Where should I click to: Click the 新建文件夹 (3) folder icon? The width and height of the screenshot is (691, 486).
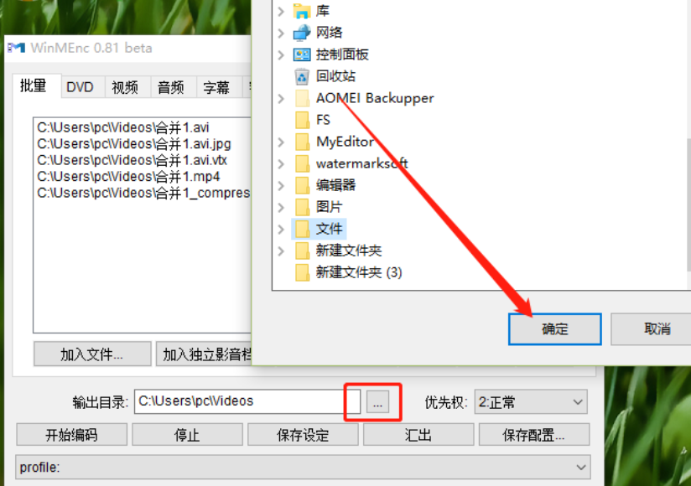302,272
